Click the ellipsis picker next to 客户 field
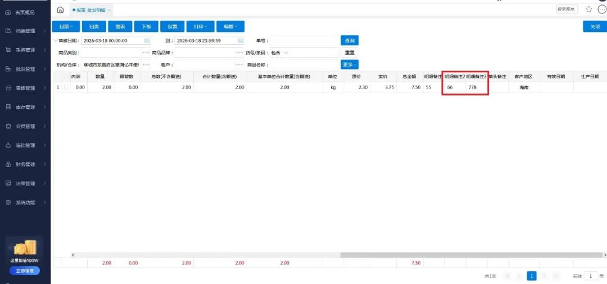 tap(240, 64)
